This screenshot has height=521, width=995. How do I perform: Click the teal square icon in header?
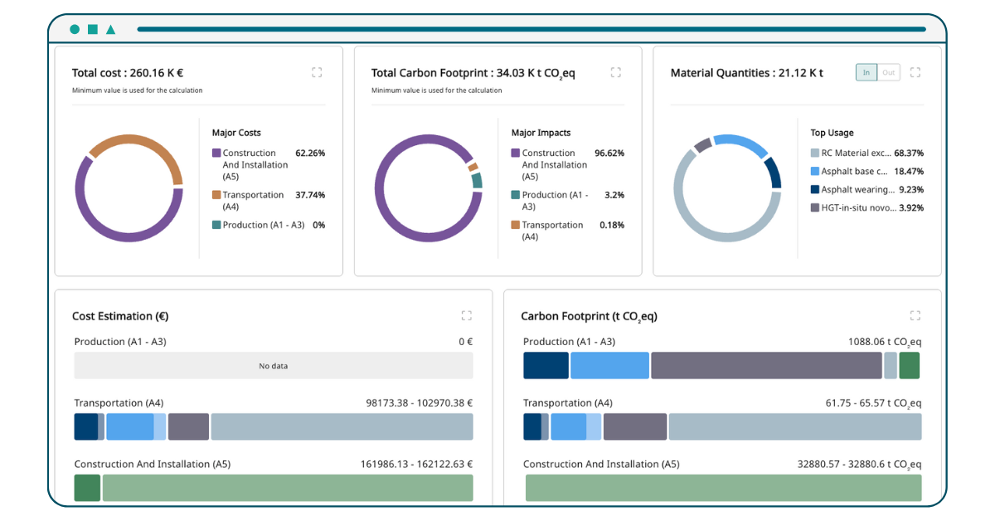pyautogui.click(x=93, y=29)
